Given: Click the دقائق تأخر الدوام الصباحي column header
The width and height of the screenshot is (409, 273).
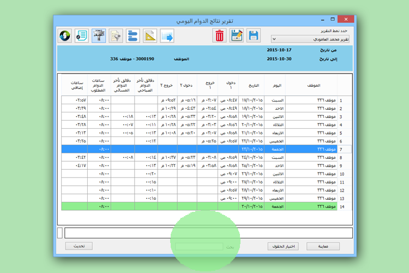Looking at the screenshot, I should click(146, 85).
